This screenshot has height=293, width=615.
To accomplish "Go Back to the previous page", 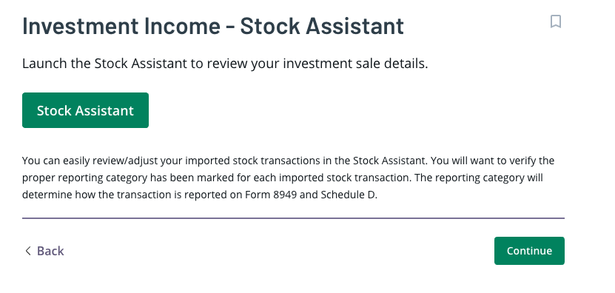I will point(44,251).
